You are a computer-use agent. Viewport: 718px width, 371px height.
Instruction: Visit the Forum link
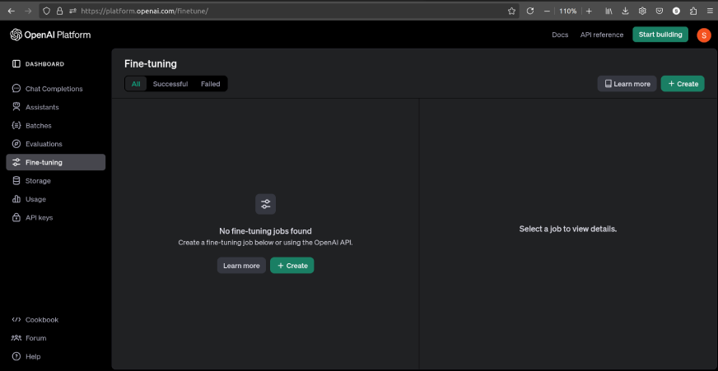coord(30,338)
